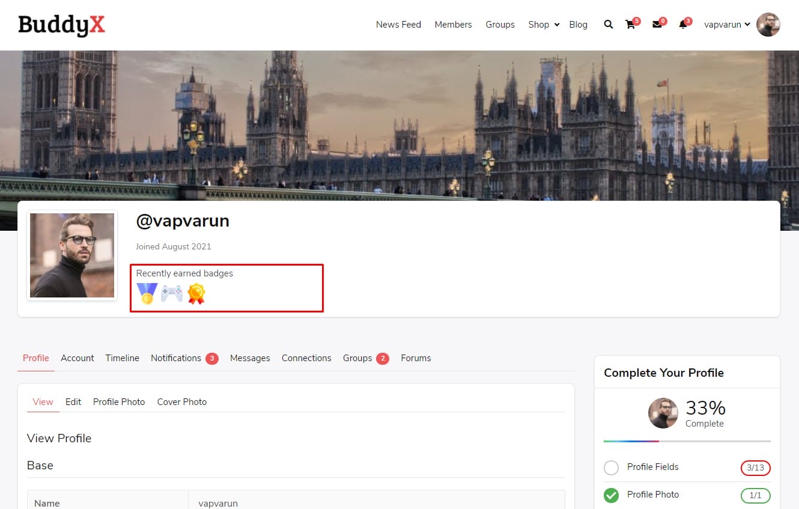Click the red ribbon award badge
The image size is (799, 509).
pyautogui.click(x=196, y=293)
